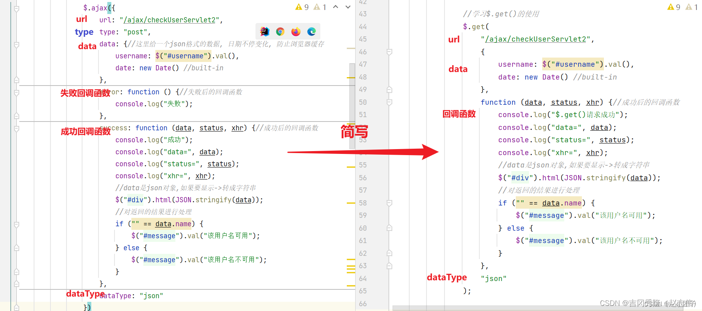Open page in IntelliJ built-in preview
Viewport: 702px width, 311px height.
[x=265, y=32]
